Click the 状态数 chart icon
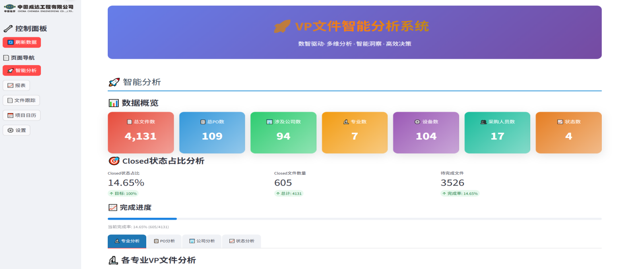The height and width of the screenshot is (269, 628). [x=560, y=122]
